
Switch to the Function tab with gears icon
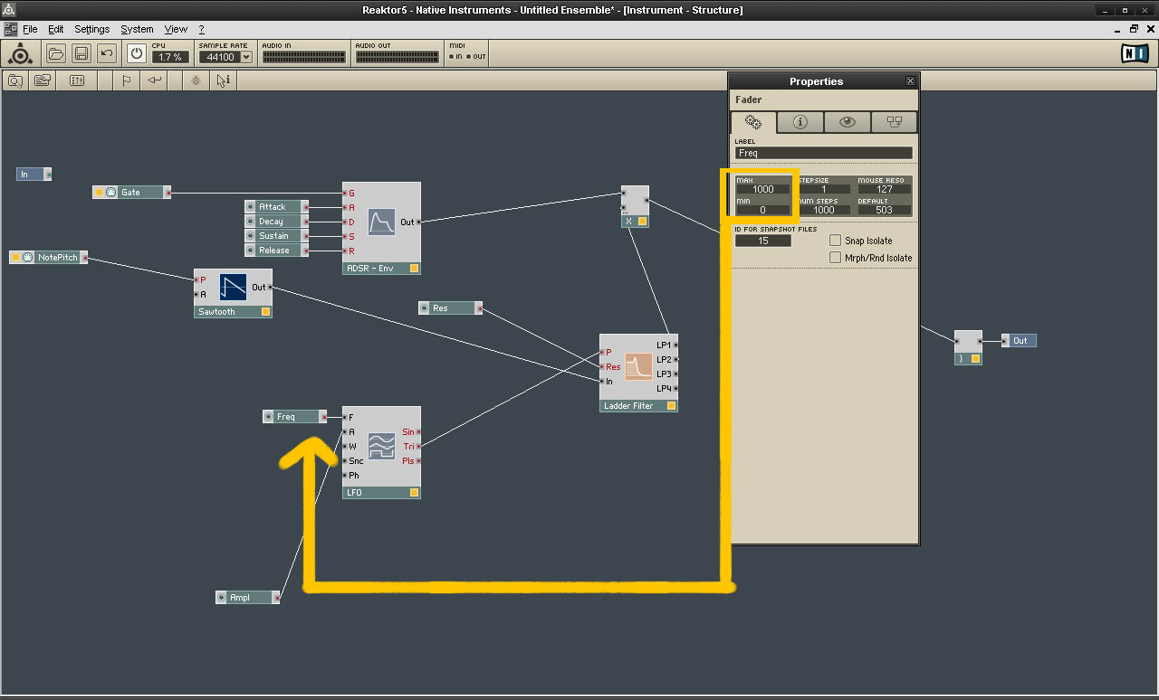(753, 122)
